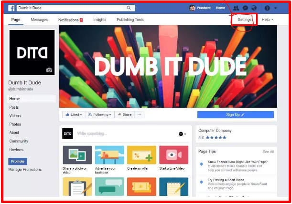Open the globe notifications icon
The image size is (292, 204).
[254, 8]
